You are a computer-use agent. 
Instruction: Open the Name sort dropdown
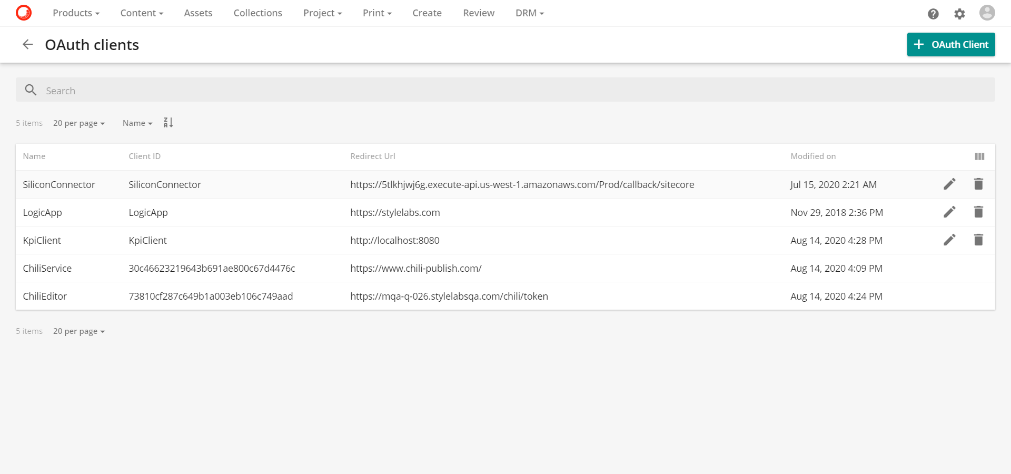tap(136, 123)
